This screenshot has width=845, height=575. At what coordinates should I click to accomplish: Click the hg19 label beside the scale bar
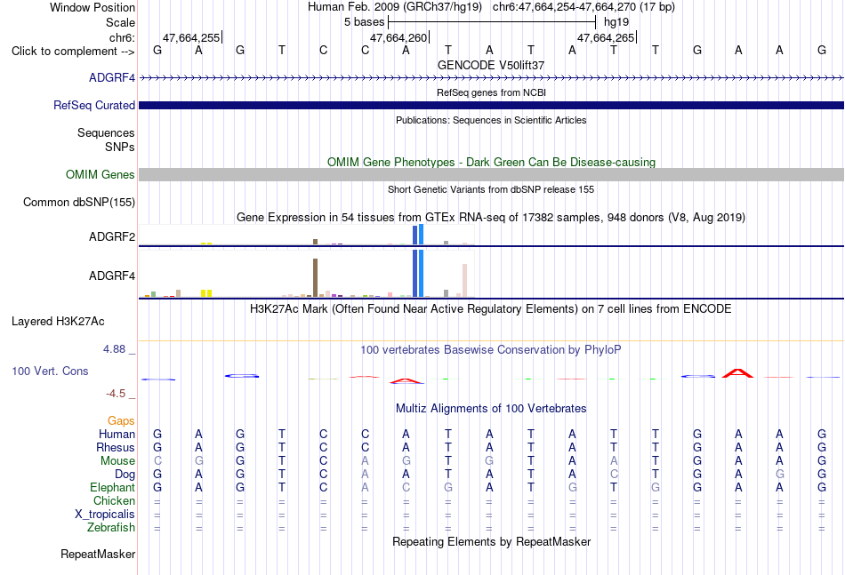click(616, 22)
